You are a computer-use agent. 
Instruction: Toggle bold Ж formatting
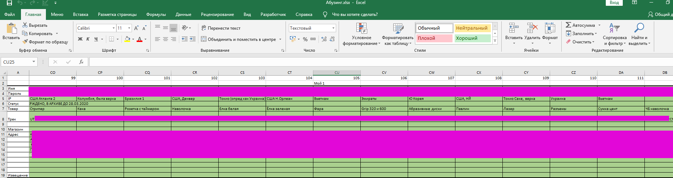pos(80,39)
